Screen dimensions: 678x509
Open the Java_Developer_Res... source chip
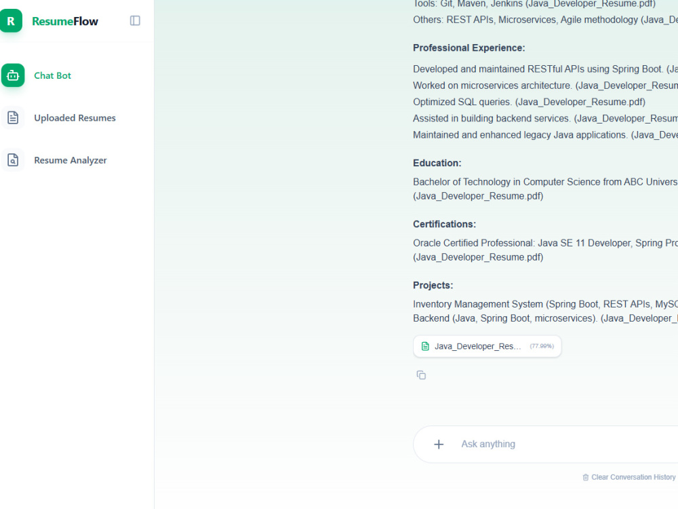pos(487,346)
